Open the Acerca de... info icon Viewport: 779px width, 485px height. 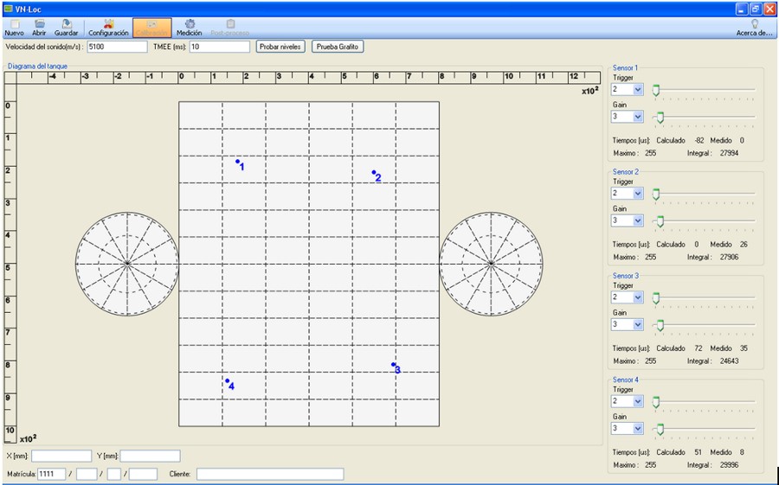(x=754, y=25)
